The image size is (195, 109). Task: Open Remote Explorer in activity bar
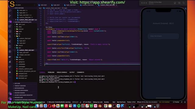click(10, 31)
